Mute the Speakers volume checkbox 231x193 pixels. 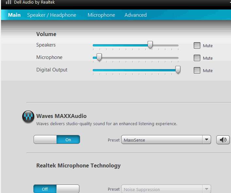tap(197, 46)
